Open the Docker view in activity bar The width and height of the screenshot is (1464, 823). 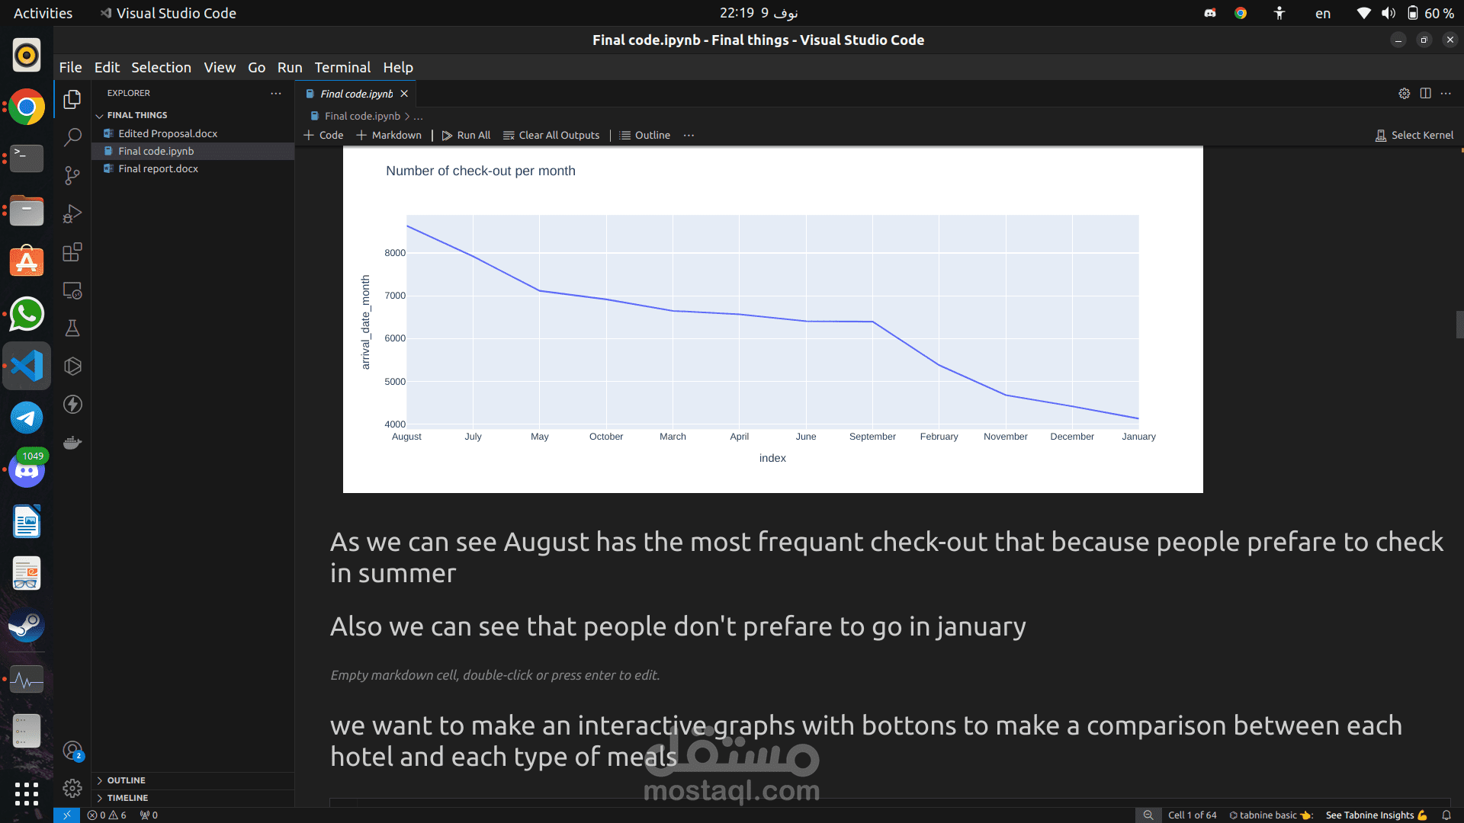click(72, 443)
